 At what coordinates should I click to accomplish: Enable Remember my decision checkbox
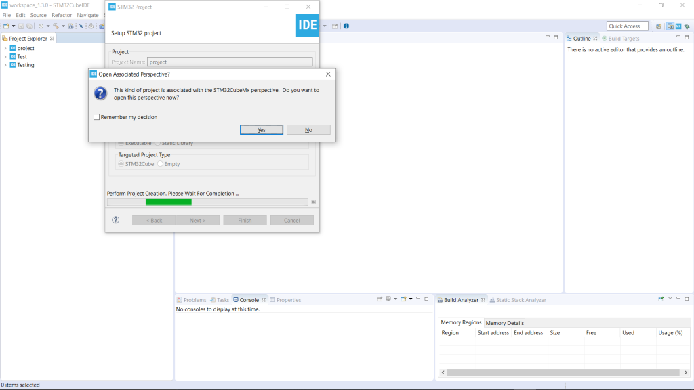coord(97,117)
